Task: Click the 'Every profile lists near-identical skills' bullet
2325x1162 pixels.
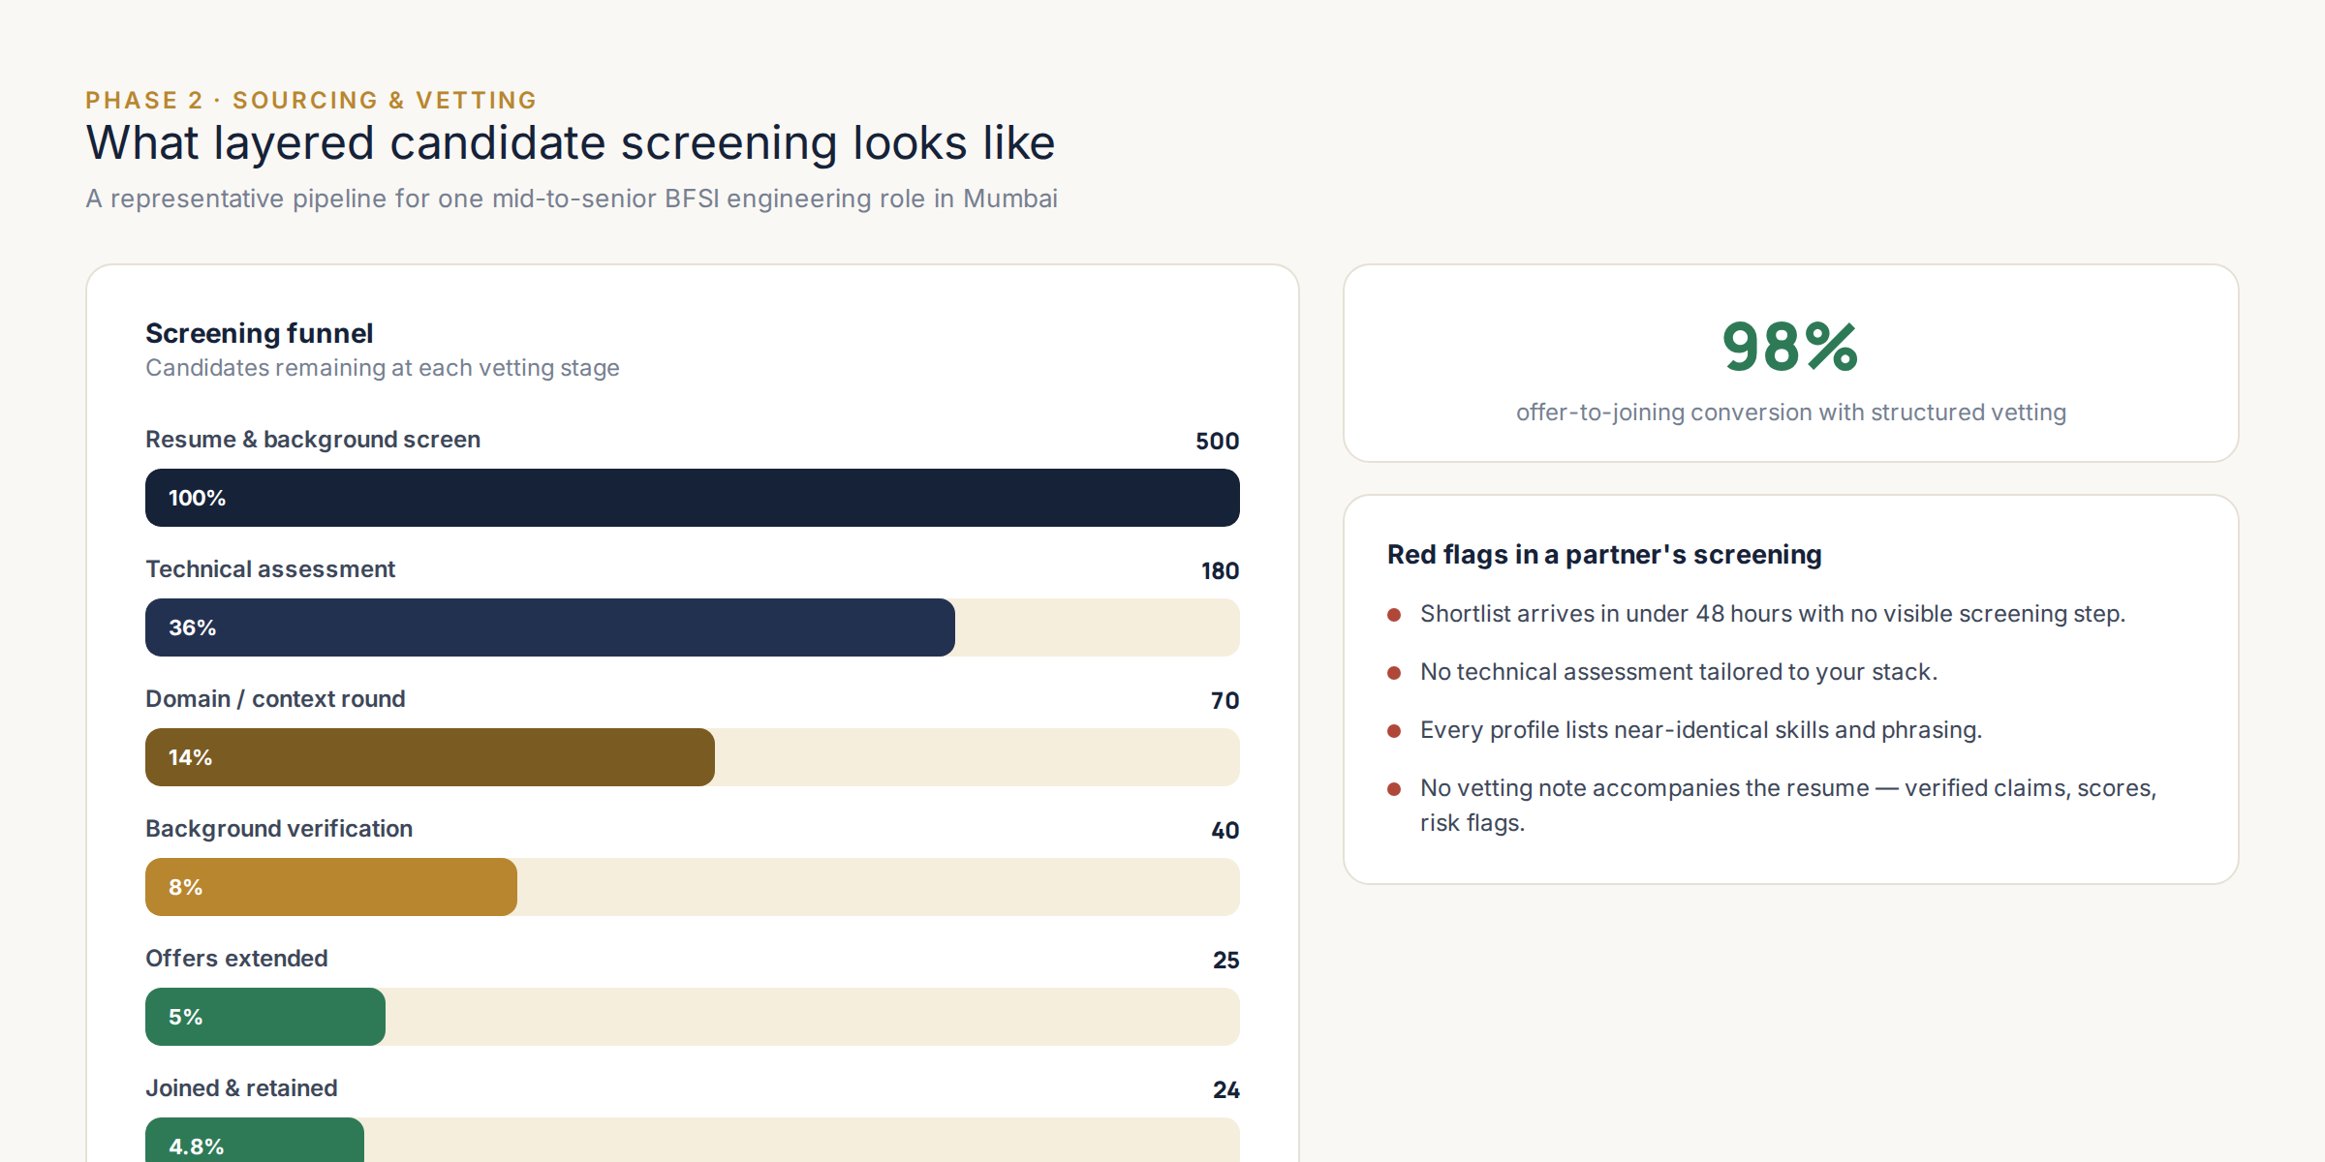Action: tap(1701, 730)
